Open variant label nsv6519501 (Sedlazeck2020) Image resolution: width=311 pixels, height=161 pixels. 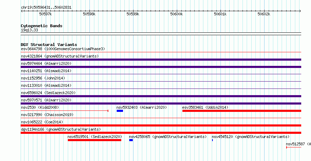coord(95,137)
